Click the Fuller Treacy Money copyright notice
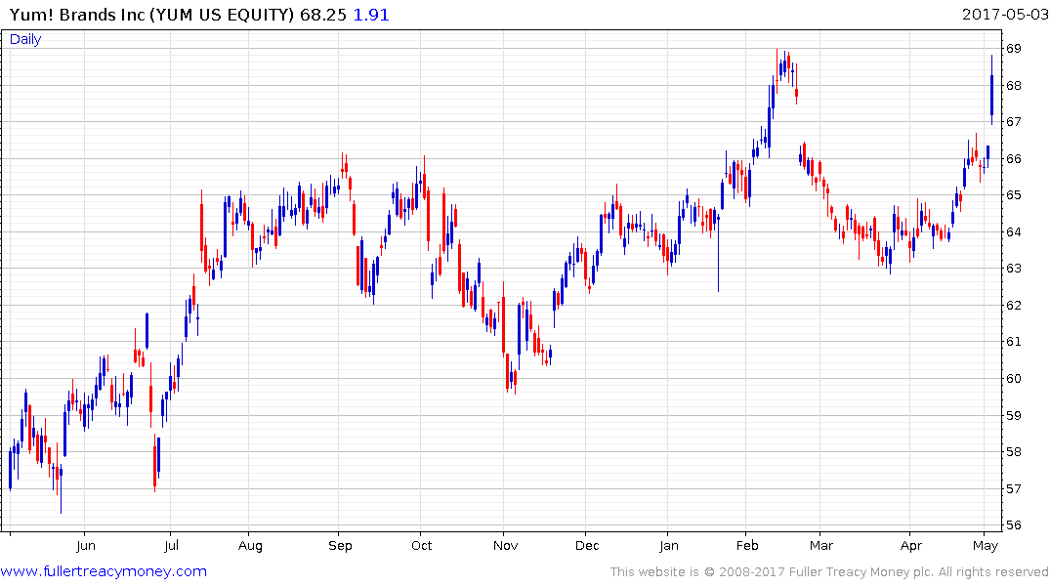Image resolution: width=1050 pixels, height=586 pixels. (x=829, y=572)
